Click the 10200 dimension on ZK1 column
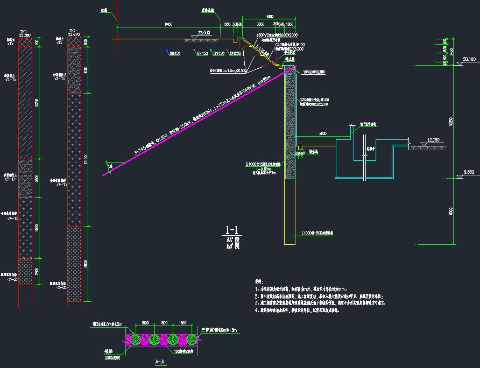The image size is (480, 368). pos(37,103)
